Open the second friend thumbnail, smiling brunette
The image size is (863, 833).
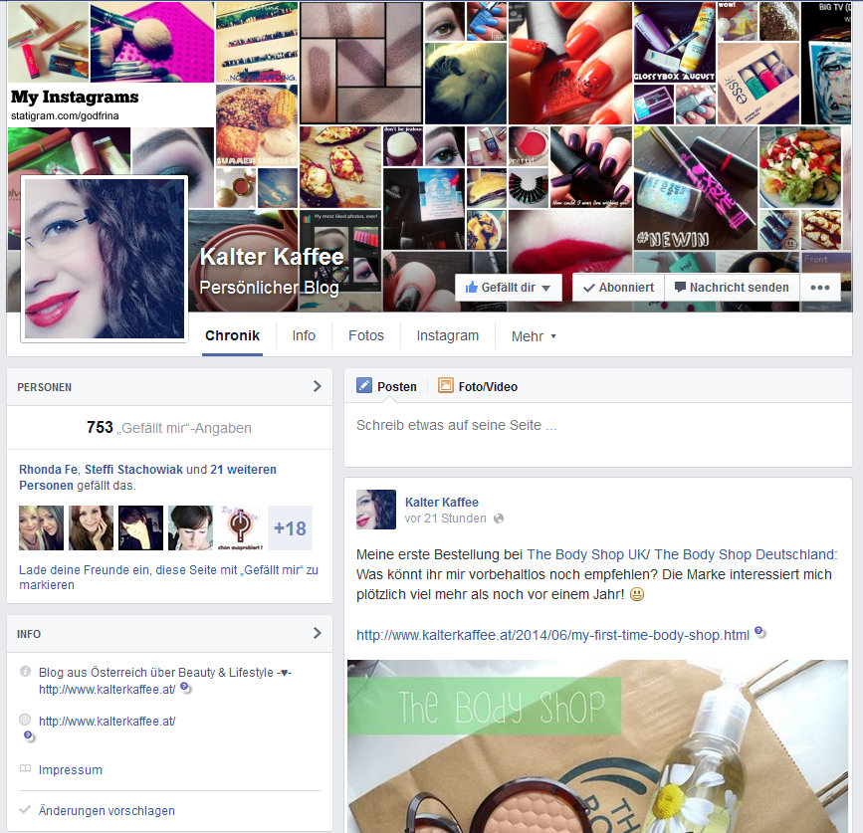click(x=91, y=528)
